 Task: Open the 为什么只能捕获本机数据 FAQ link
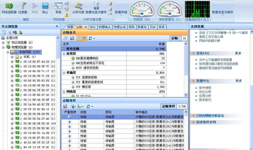tap(215, 60)
